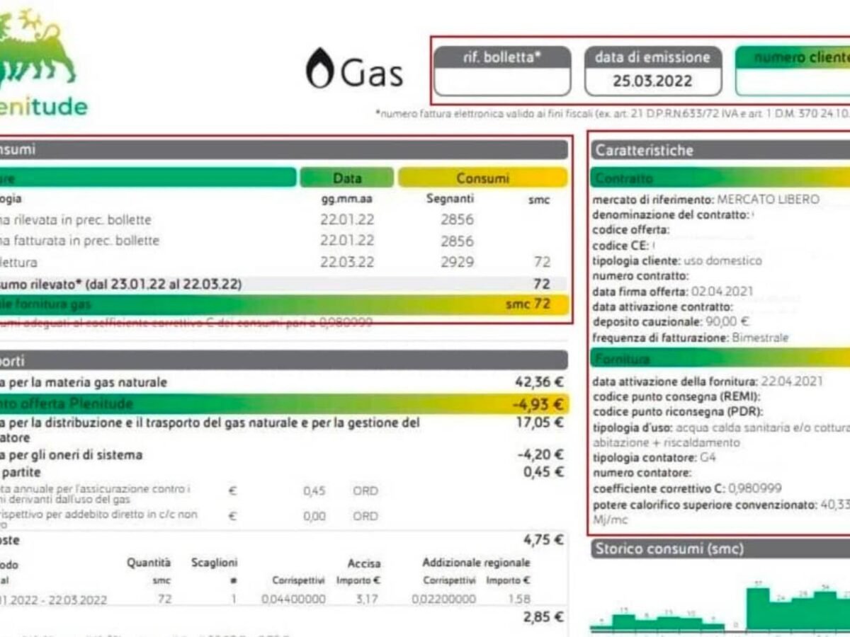Select tipologia contatore G4 line

pyautogui.click(x=654, y=458)
